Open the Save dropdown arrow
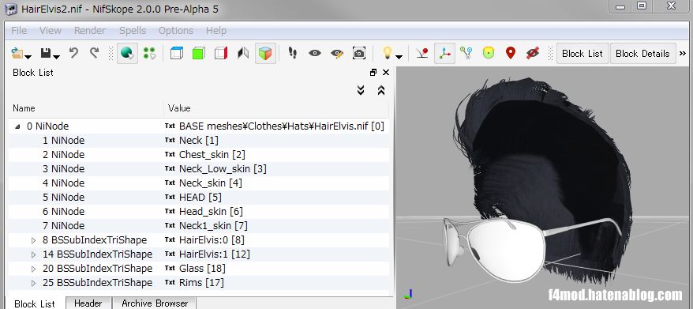Screen dimensions: 693x309 point(57,56)
